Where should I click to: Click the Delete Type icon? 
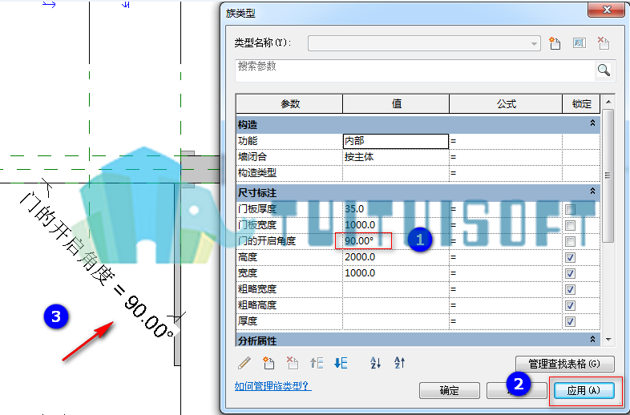click(603, 43)
